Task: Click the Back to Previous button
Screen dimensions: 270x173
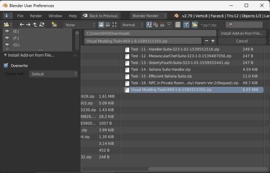Action: pos(101,15)
